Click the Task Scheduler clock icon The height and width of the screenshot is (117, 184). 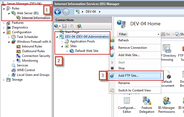(14, 37)
